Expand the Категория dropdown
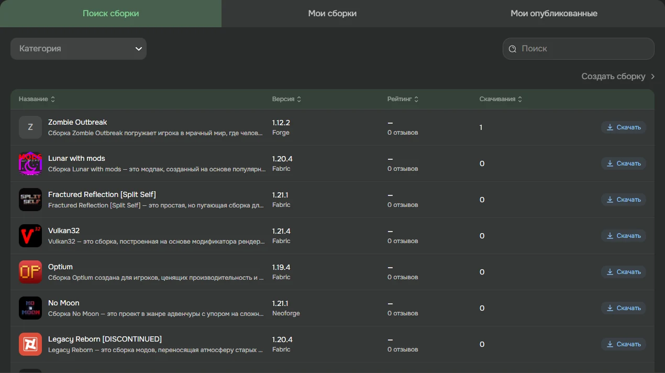 coord(79,49)
